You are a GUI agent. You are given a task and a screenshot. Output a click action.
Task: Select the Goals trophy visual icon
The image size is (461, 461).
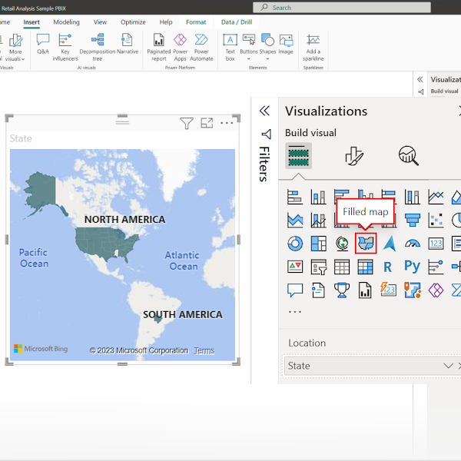[x=342, y=290]
